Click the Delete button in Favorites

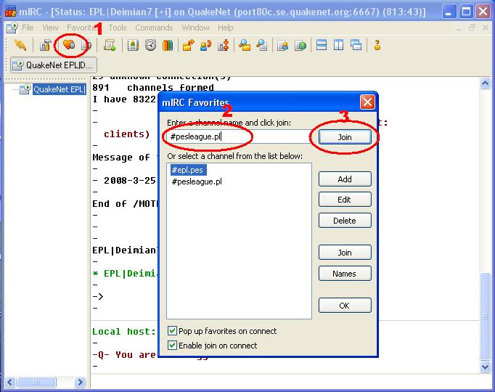click(x=345, y=220)
